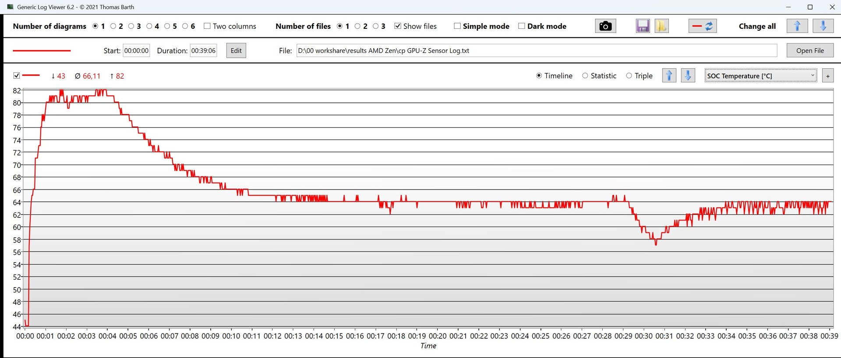Viewport: 841px width, 358px height.
Task: Click the diagram blue up arrow beside Triple
Action: [x=669, y=76]
